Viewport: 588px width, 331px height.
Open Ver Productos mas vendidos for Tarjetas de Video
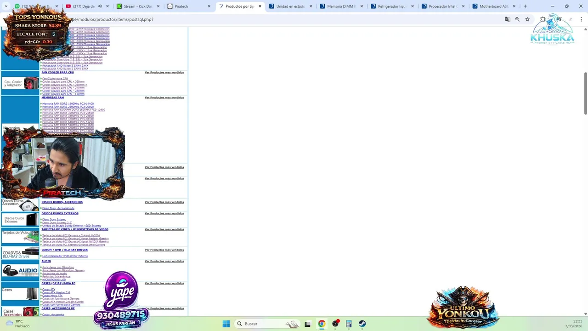pos(164,229)
